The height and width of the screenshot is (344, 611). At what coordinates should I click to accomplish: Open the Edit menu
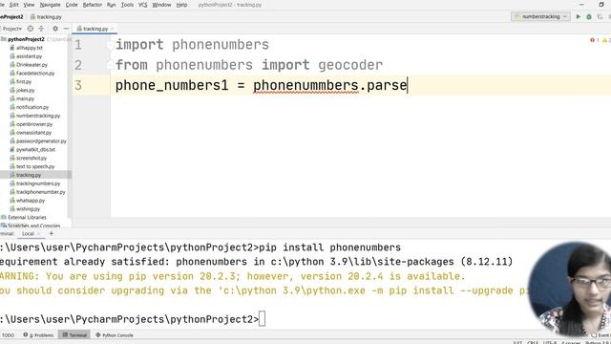tap(14, 5)
